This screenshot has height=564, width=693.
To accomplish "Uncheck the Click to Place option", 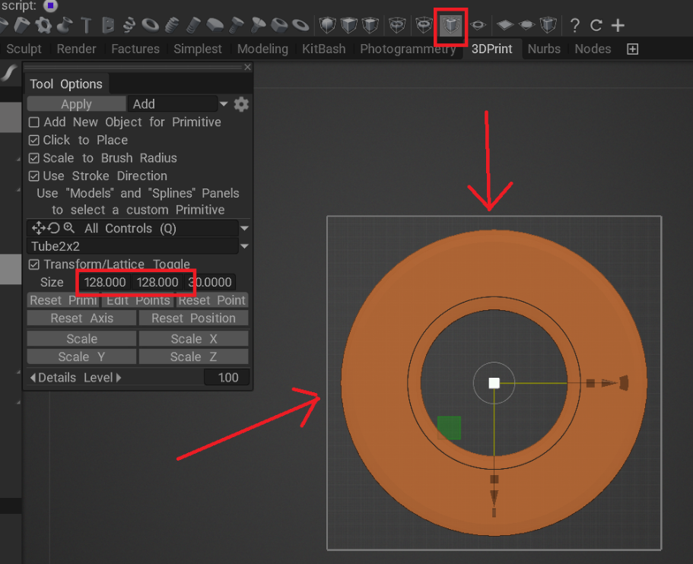I will (33, 141).
